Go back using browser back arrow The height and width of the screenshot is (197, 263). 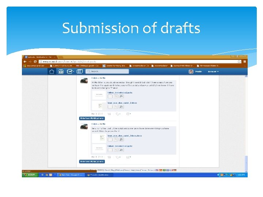coord(25,62)
